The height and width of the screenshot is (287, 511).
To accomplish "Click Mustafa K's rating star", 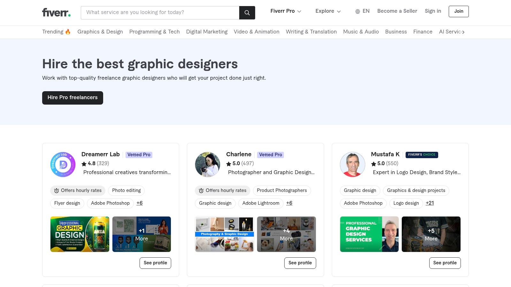I will [374, 164].
